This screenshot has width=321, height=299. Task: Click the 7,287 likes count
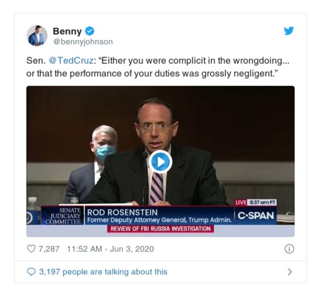coord(49,249)
